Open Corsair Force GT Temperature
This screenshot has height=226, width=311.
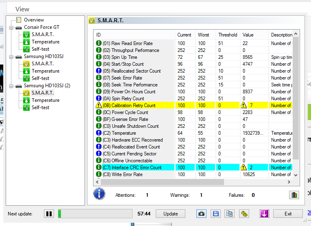point(45,42)
